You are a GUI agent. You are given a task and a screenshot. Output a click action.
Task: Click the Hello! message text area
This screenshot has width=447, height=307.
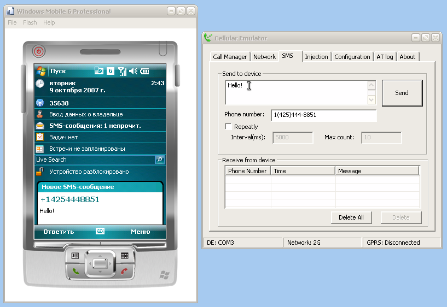coord(297,93)
